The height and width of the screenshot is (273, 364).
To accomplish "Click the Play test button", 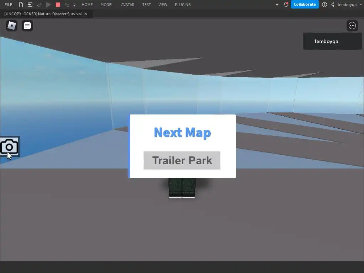I will (48, 5).
